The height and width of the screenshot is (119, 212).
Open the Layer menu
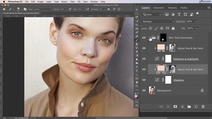point(49,2)
